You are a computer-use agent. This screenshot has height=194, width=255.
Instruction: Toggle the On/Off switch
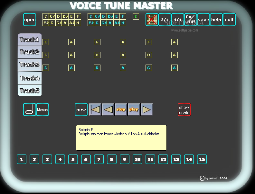click(x=190, y=20)
